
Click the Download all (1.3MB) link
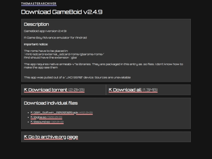pyautogui.click(x=133, y=90)
